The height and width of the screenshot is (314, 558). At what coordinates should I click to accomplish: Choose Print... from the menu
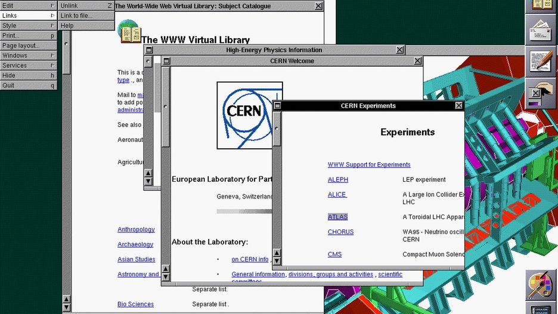pyautogui.click(x=29, y=35)
